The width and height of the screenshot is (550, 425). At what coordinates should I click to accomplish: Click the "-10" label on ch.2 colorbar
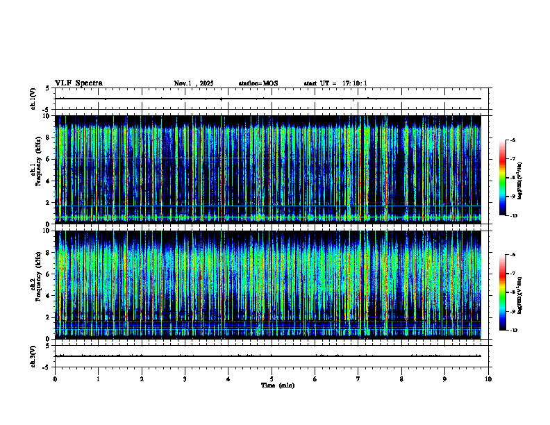(x=513, y=331)
